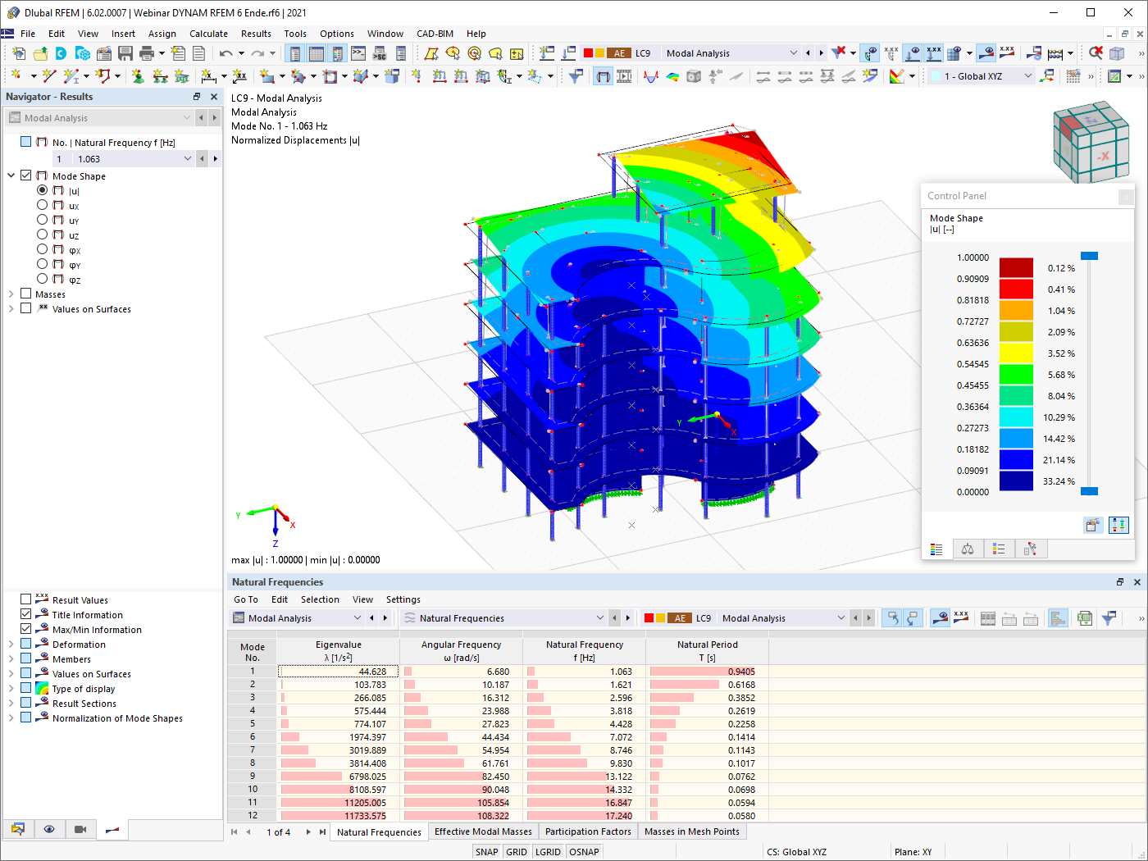This screenshot has width=1148, height=861.
Task: Open the camera views tab in navigator
Action: [x=80, y=829]
